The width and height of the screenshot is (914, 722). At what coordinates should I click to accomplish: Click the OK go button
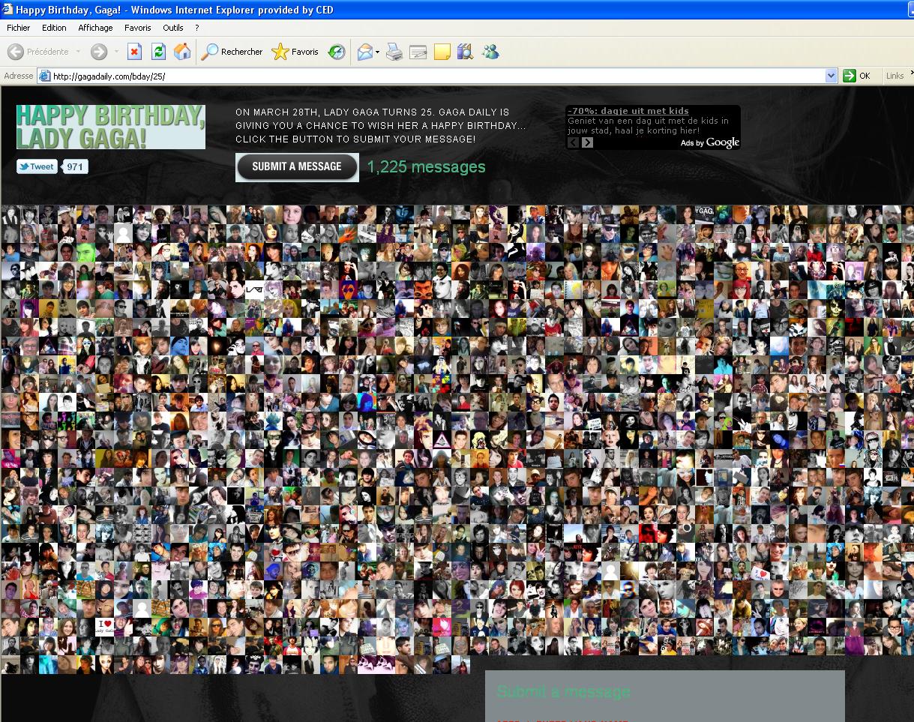point(857,76)
